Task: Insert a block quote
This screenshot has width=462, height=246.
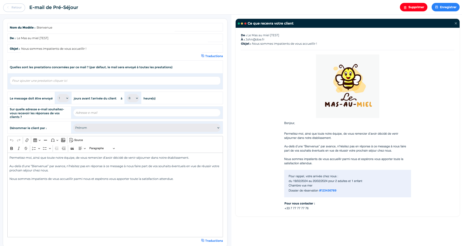Action: (x=72, y=148)
